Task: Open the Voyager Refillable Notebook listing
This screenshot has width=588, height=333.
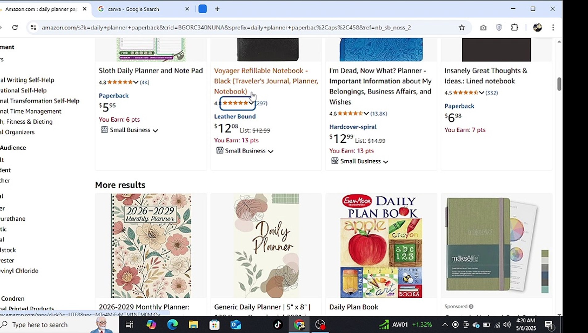Action: click(x=266, y=81)
